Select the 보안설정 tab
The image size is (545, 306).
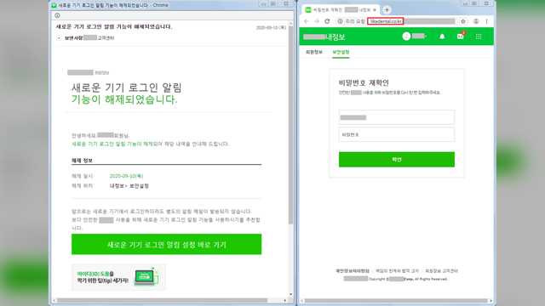point(341,52)
